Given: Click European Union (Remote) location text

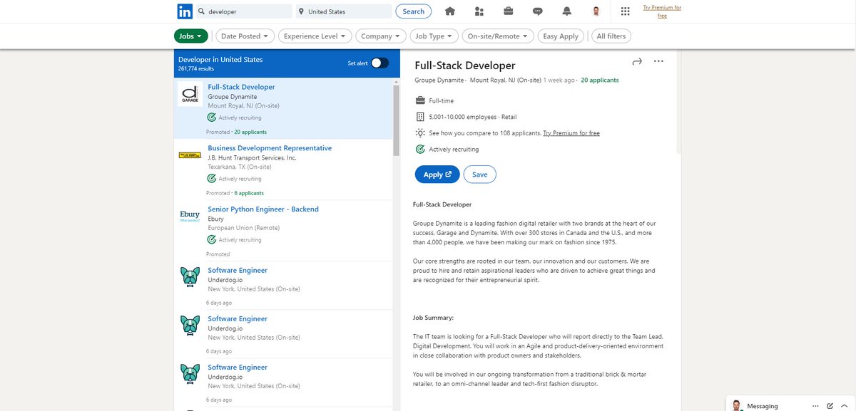Looking at the screenshot, I should (244, 228).
